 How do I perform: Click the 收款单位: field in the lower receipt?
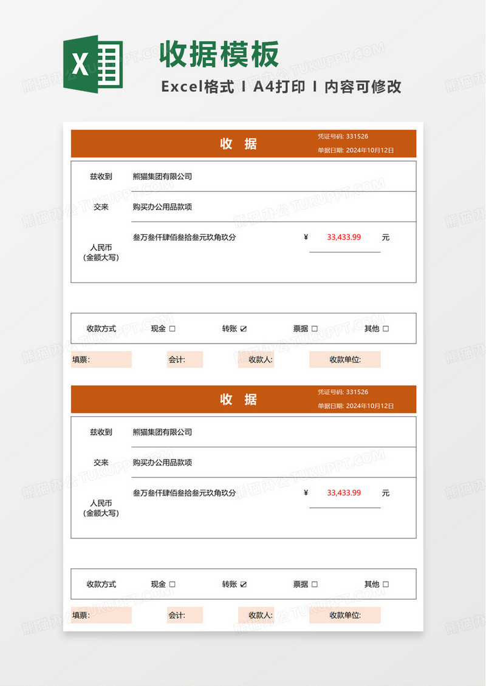click(x=345, y=615)
